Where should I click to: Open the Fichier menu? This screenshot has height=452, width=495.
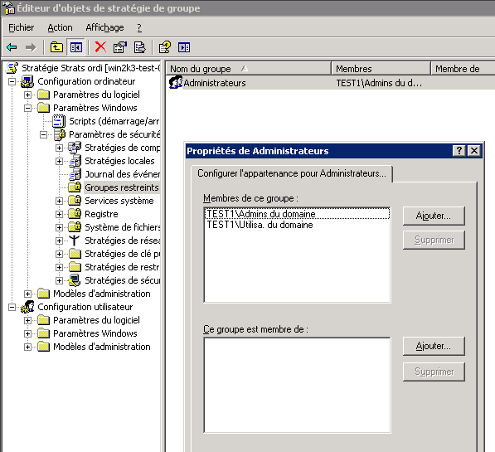point(21,28)
